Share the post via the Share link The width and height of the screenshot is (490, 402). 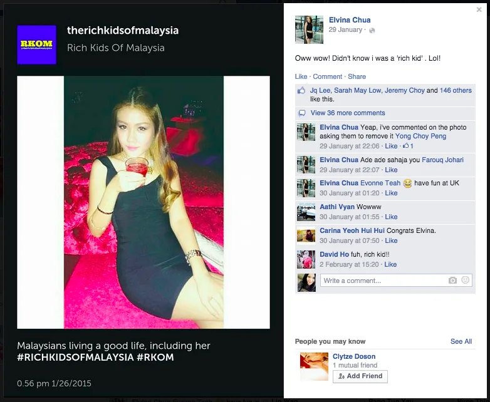(x=357, y=76)
